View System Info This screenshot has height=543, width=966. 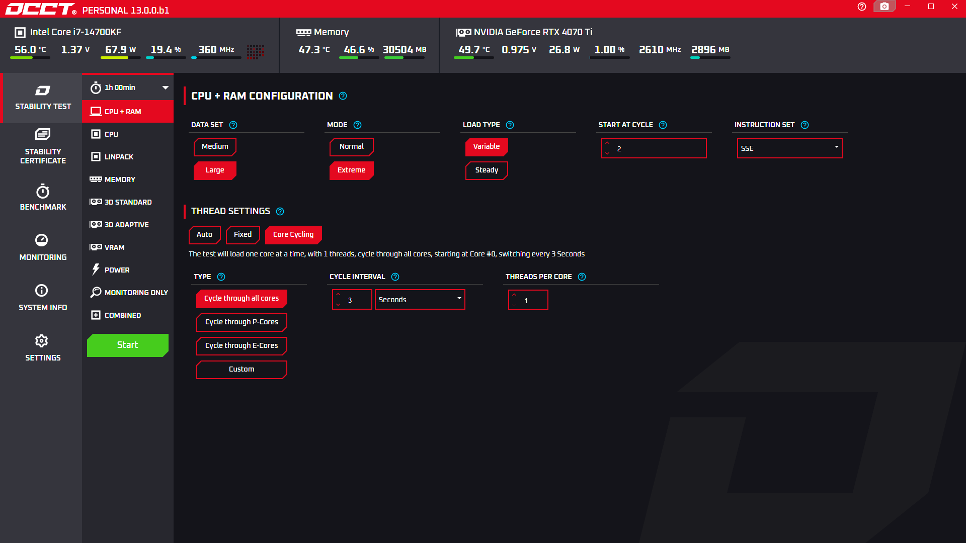point(42,298)
